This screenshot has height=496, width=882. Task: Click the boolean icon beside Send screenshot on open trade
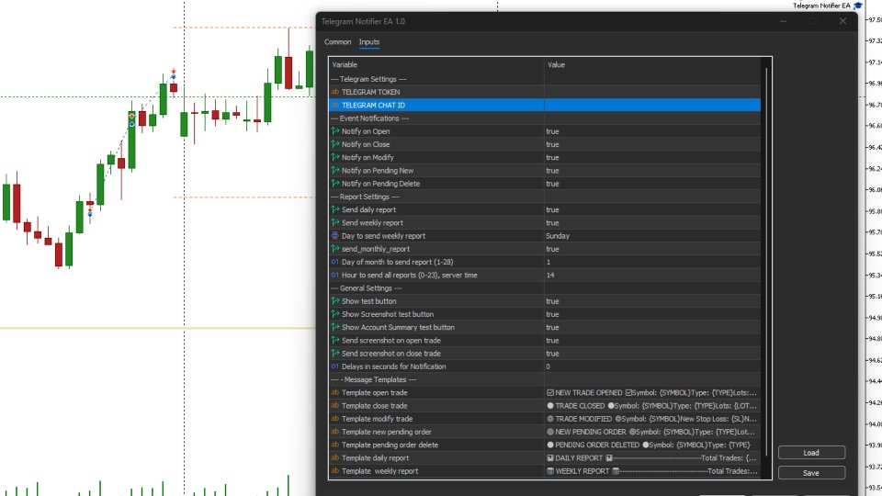[335, 340]
